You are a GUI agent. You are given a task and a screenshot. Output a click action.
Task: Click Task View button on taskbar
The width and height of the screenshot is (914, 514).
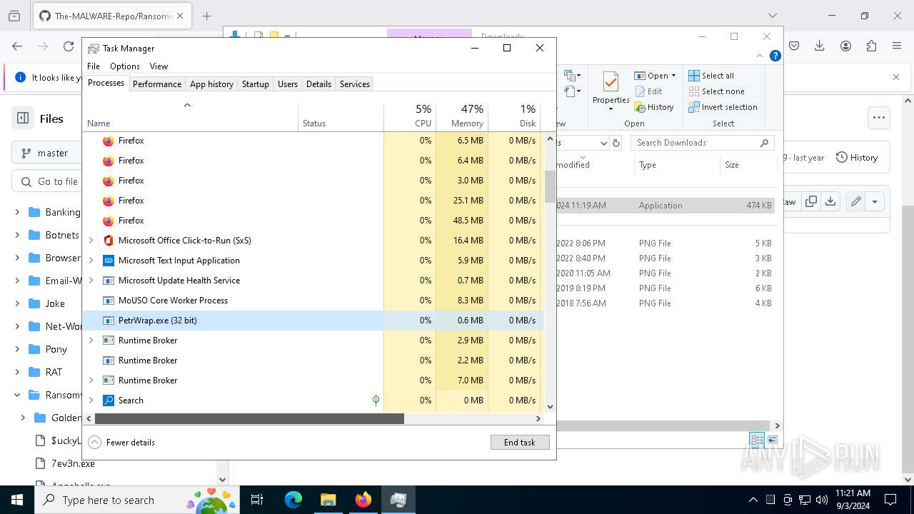pyautogui.click(x=257, y=500)
